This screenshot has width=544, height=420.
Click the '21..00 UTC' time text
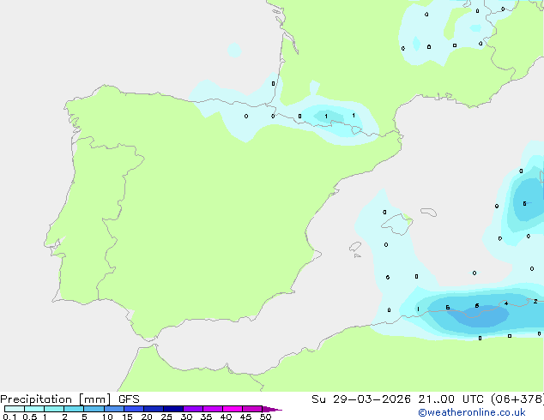(x=450, y=399)
